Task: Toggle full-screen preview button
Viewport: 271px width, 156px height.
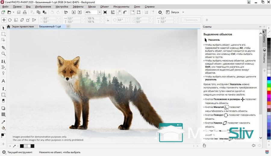Action: [x=105, y=12]
